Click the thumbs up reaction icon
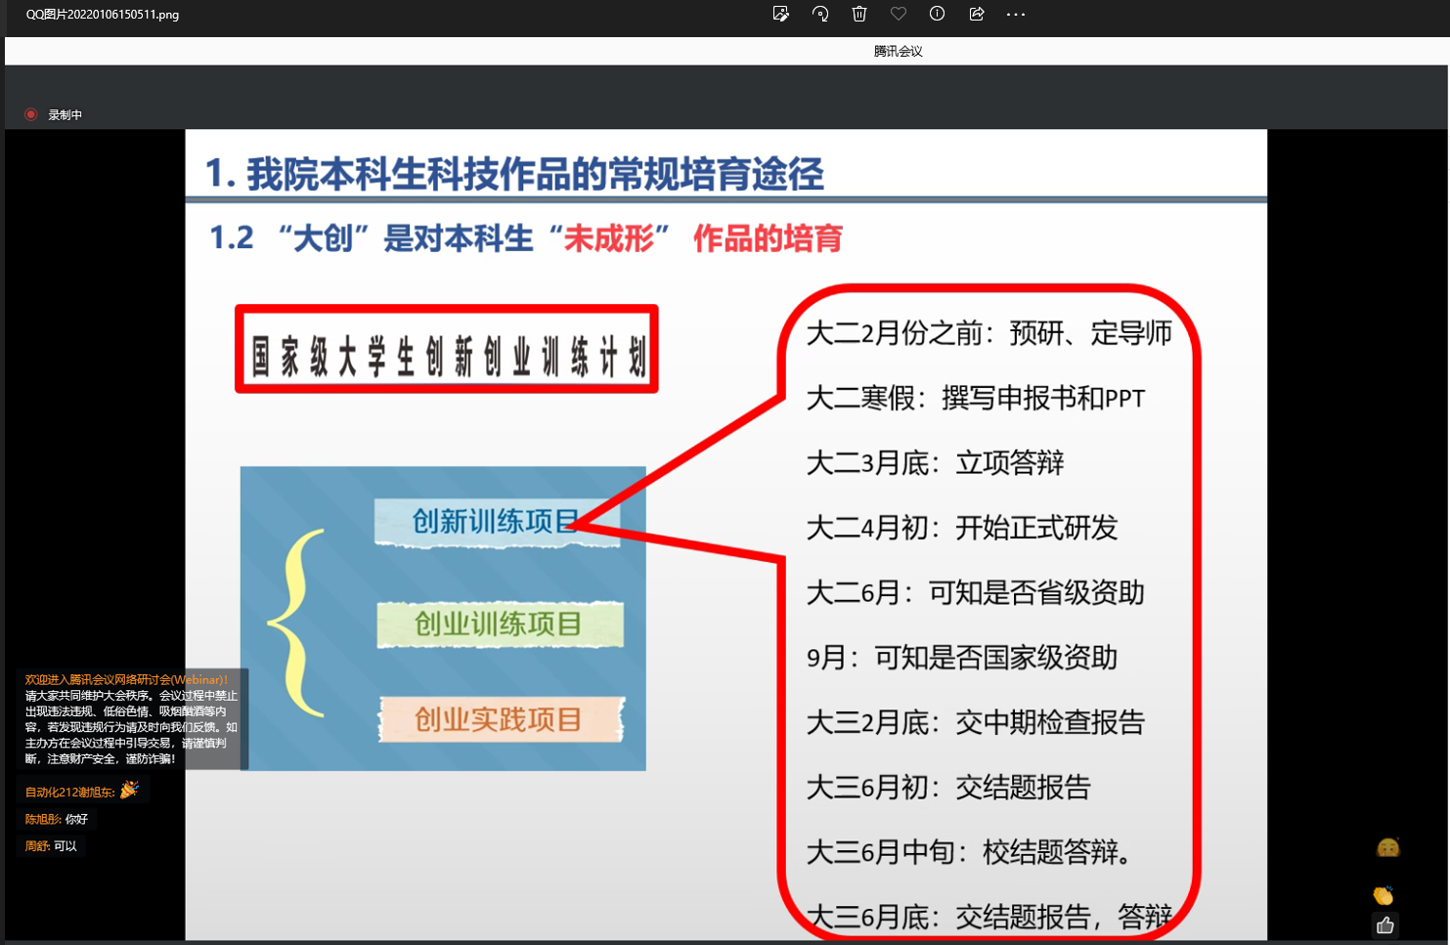Screen dimensions: 1450x945 click(1384, 924)
